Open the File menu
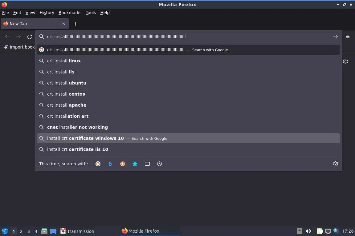Image resolution: width=355 pixels, height=236 pixels. [x=6, y=13]
